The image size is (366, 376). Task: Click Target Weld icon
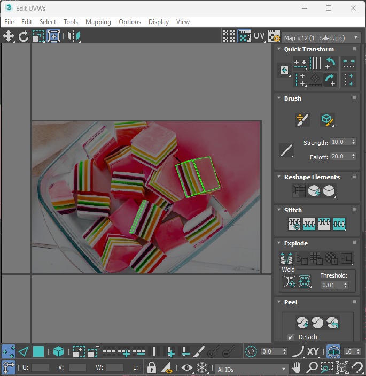290,281
